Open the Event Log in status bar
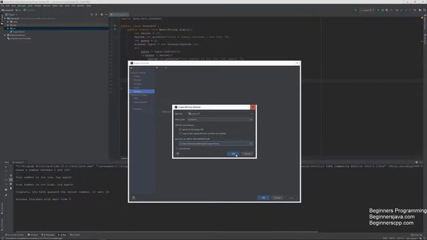 [x=416, y=235]
